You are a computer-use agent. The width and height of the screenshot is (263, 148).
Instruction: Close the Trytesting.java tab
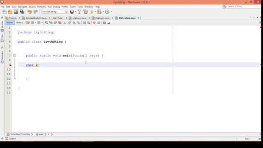pos(138,18)
